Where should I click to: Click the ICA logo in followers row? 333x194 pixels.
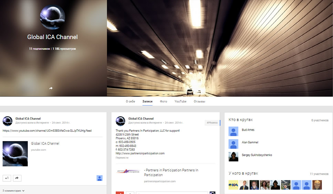point(233,185)
